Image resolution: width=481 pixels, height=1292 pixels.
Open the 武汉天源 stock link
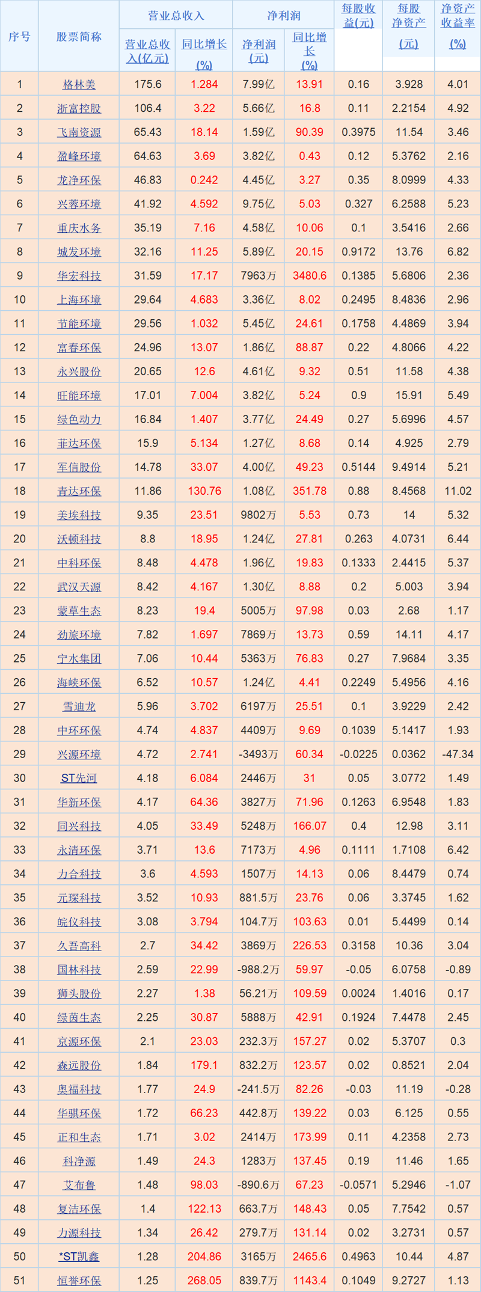(x=79, y=587)
